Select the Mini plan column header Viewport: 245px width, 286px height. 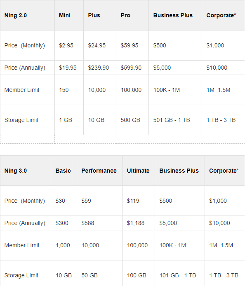tap(69, 15)
